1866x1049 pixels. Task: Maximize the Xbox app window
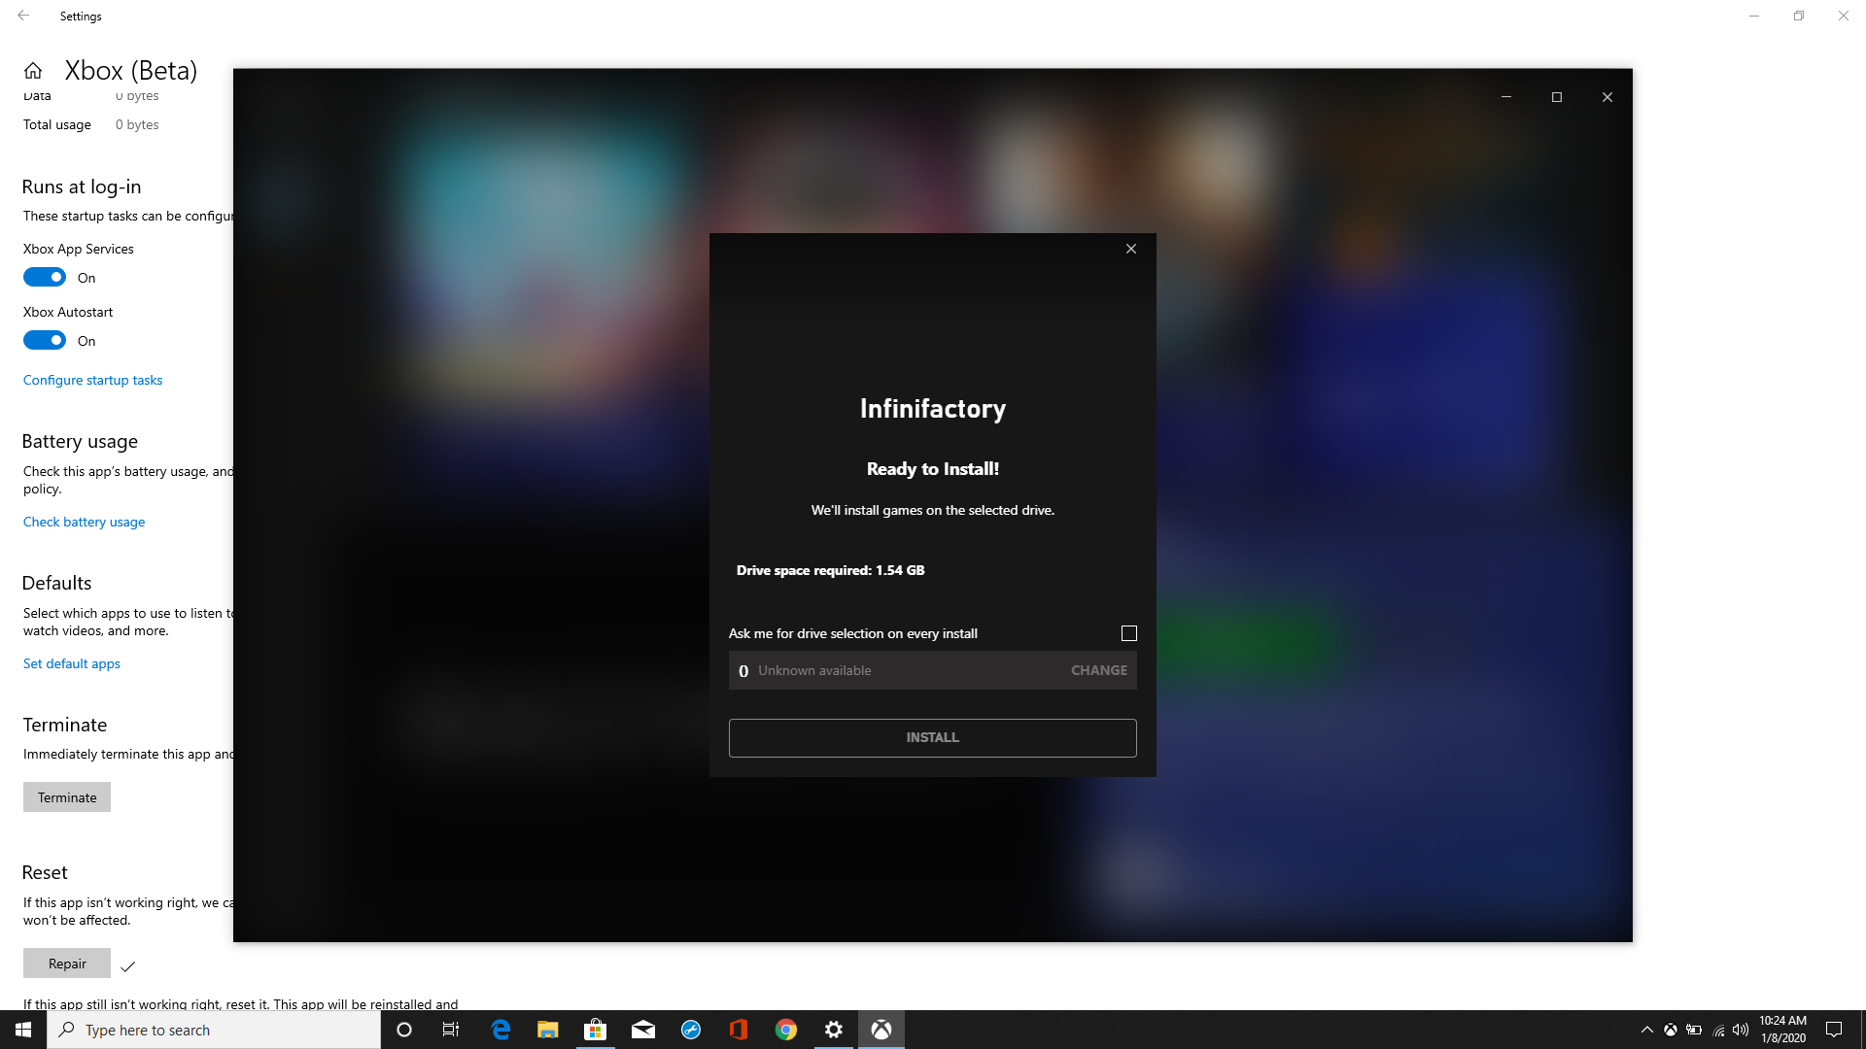[x=1557, y=97]
